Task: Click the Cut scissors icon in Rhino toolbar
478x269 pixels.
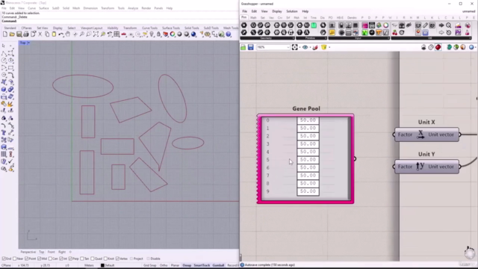Action: pyautogui.click(x=40, y=34)
